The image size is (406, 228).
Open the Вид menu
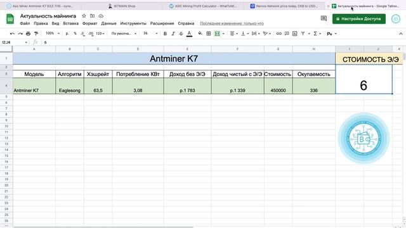coord(55,23)
